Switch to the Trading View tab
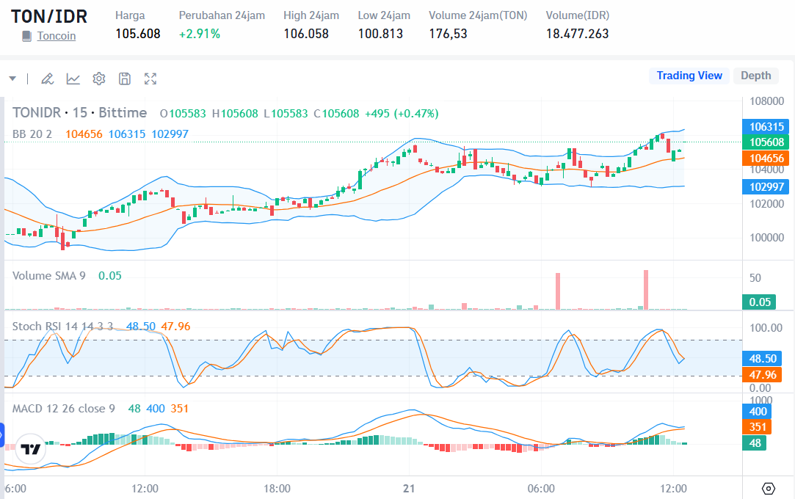The height and width of the screenshot is (499, 795). [x=689, y=76]
